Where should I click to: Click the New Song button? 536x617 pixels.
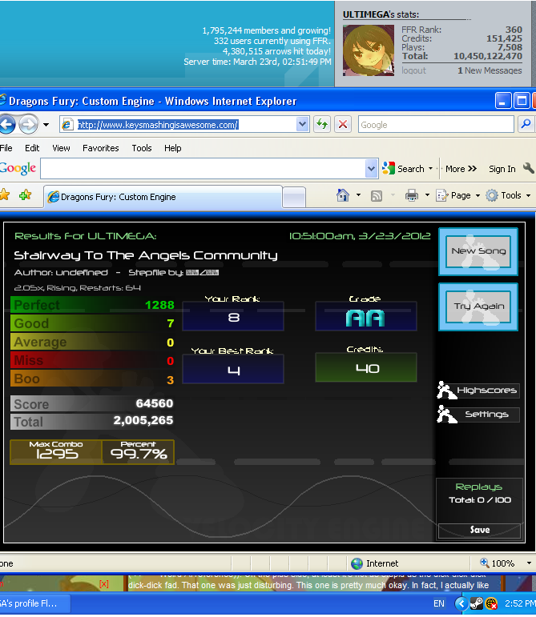(x=478, y=251)
